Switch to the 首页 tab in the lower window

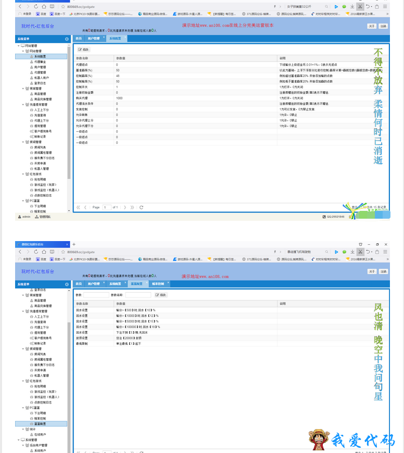(79, 284)
